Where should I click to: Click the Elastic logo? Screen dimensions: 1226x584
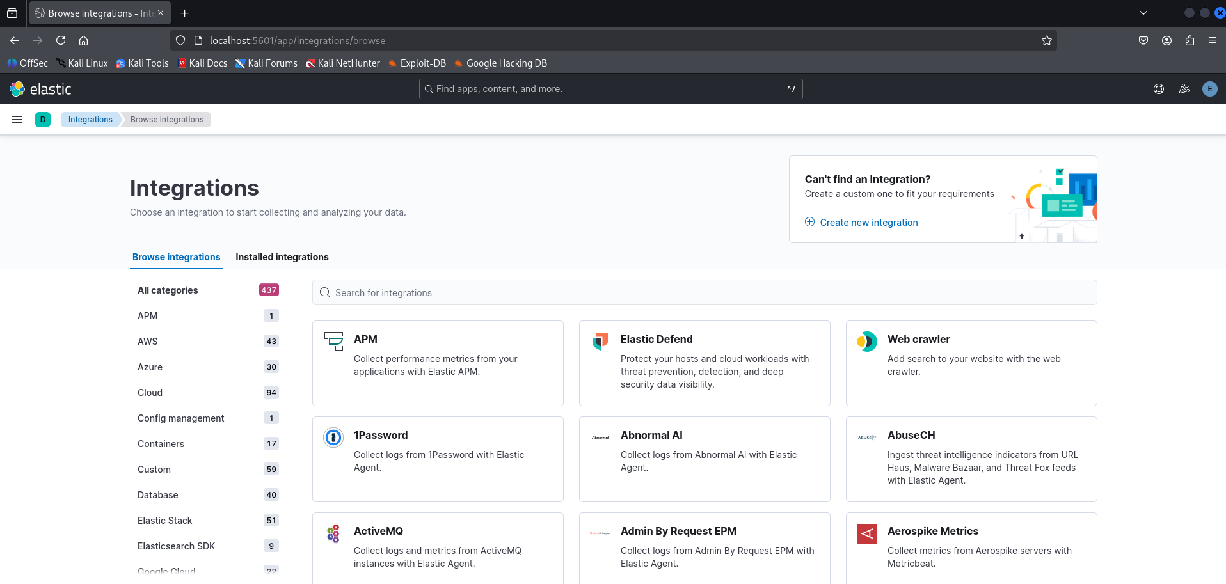point(40,89)
